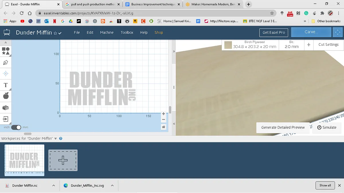The width and height of the screenshot is (344, 193).
Task: Click the workpieces help question mark
Action: (60, 138)
